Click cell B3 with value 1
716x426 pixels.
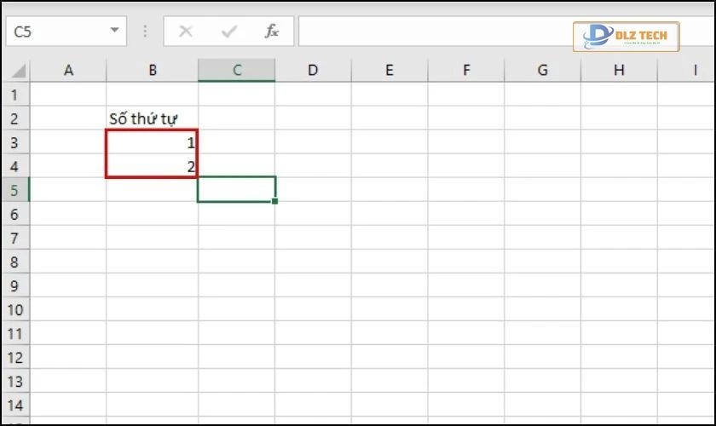point(152,141)
